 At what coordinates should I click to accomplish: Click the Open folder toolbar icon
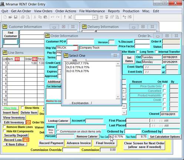10,17
